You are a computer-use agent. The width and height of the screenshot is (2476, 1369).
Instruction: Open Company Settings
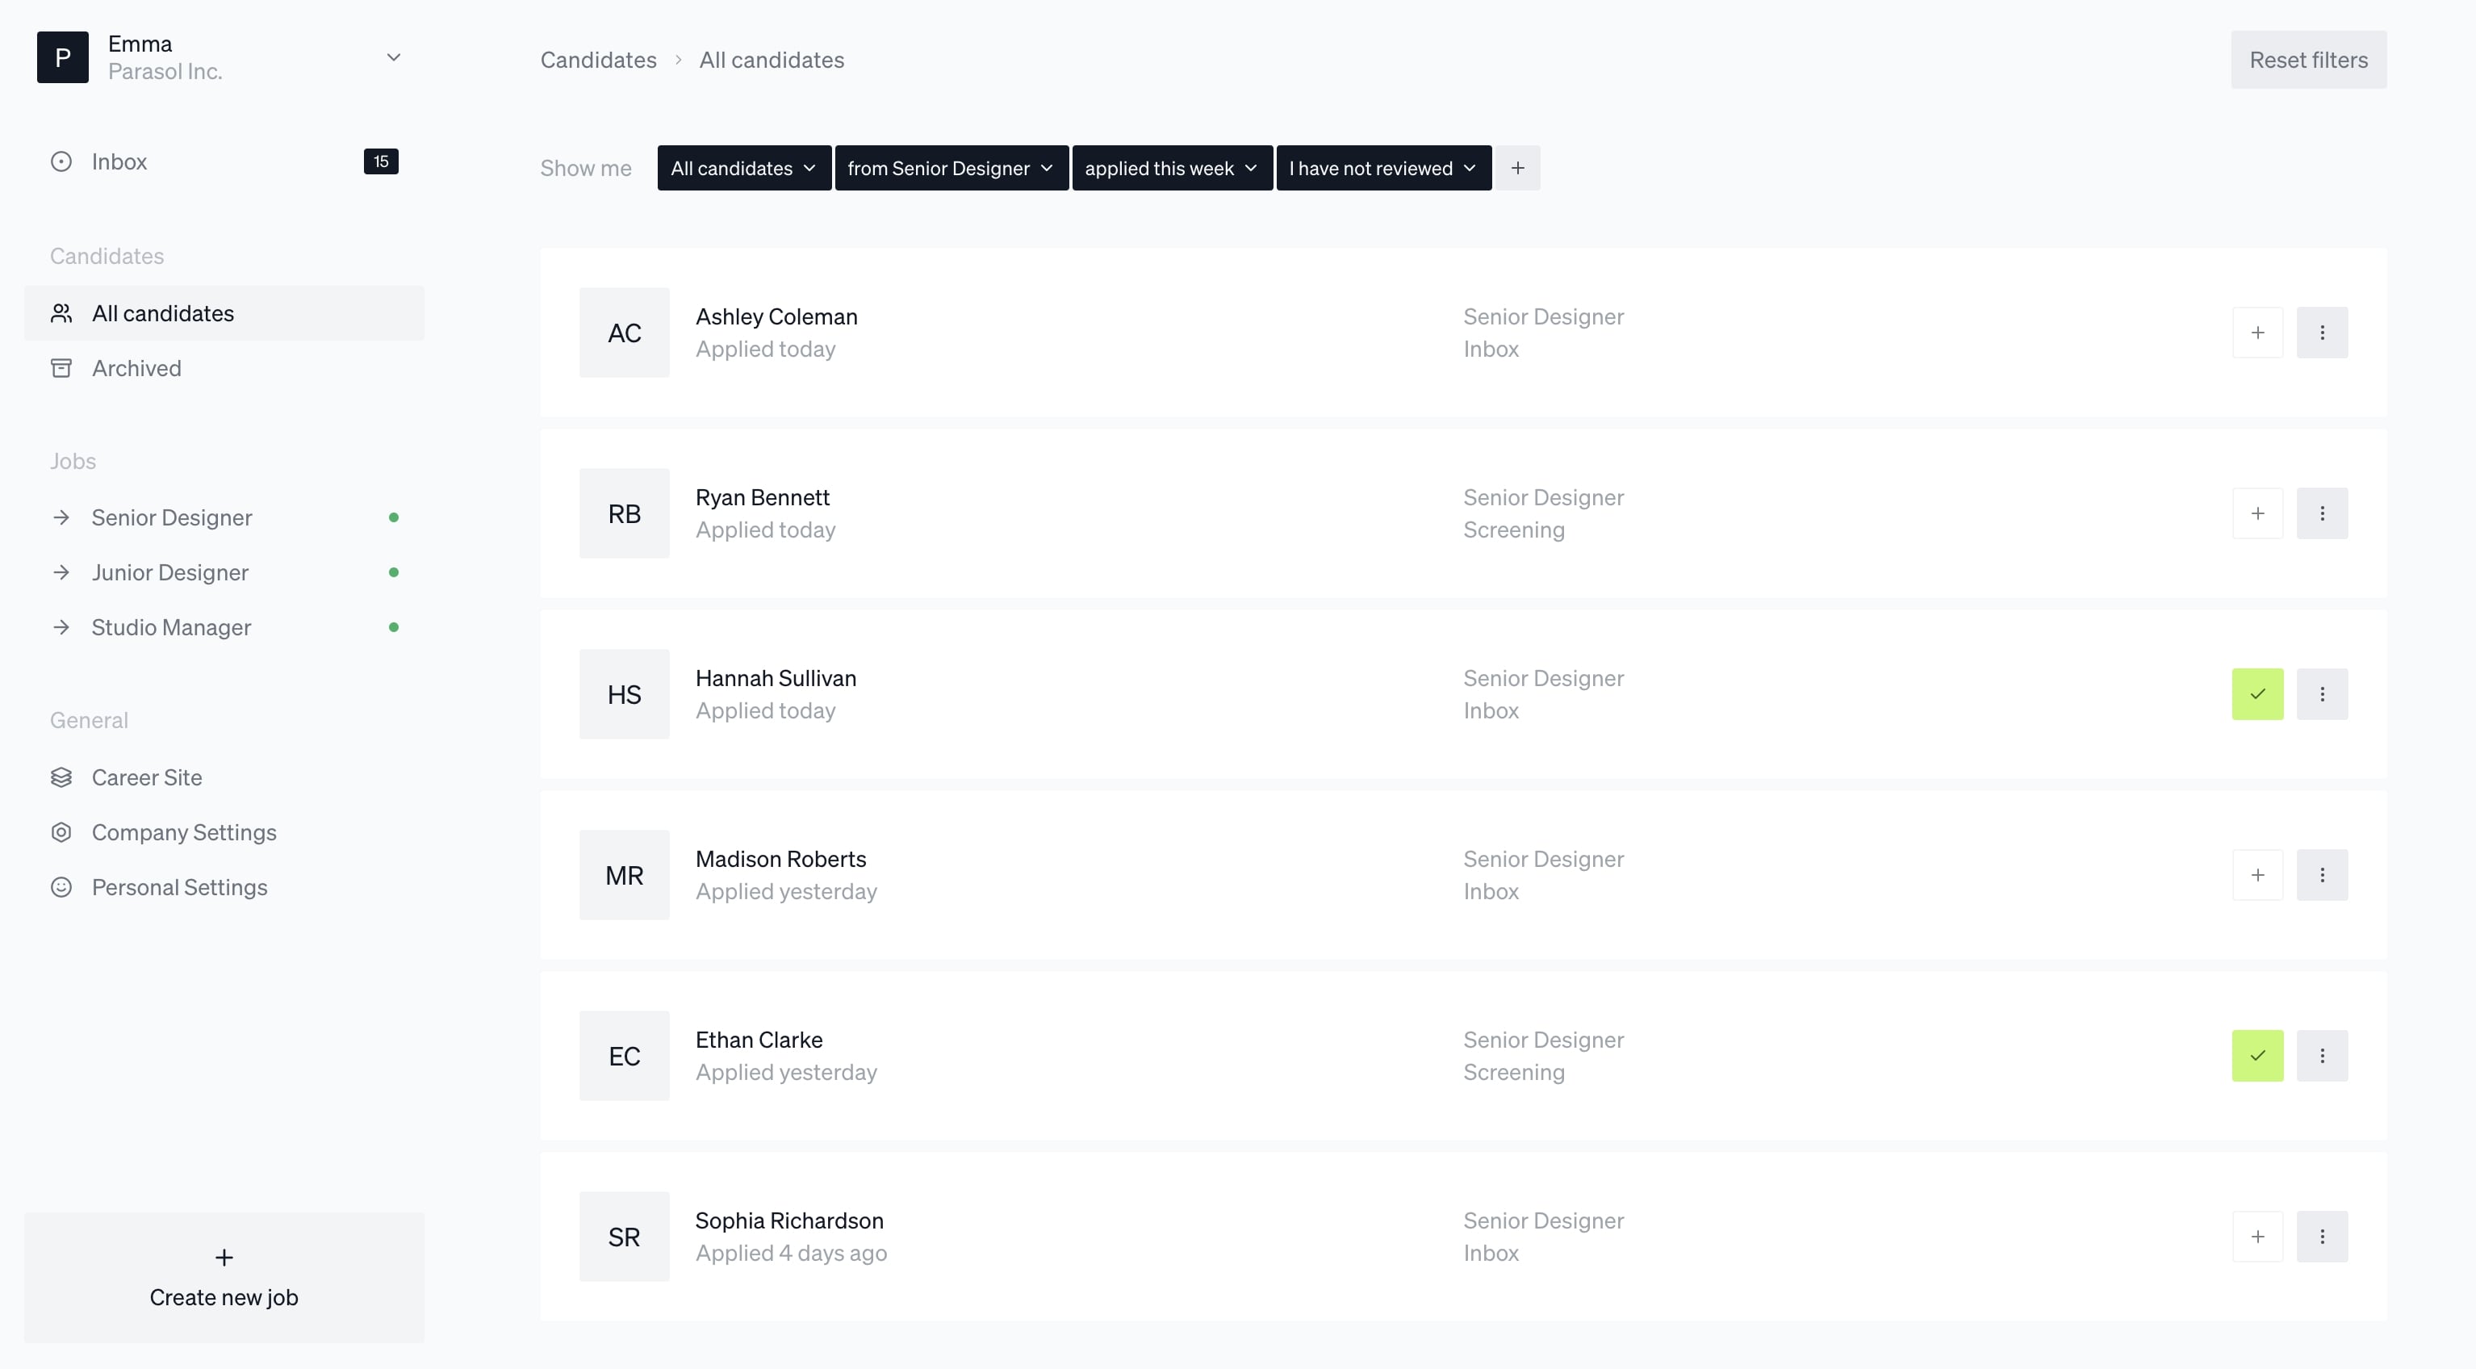point(224,831)
